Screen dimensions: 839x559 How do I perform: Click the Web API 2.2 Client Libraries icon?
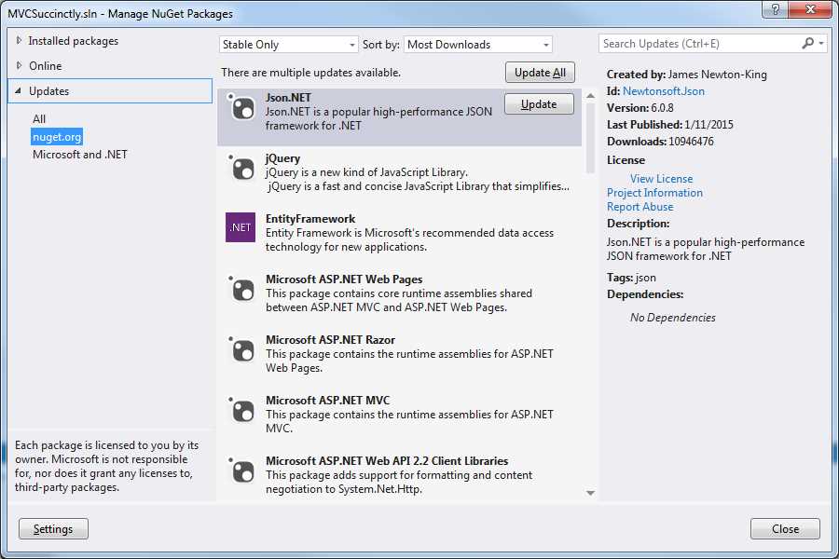click(x=241, y=470)
